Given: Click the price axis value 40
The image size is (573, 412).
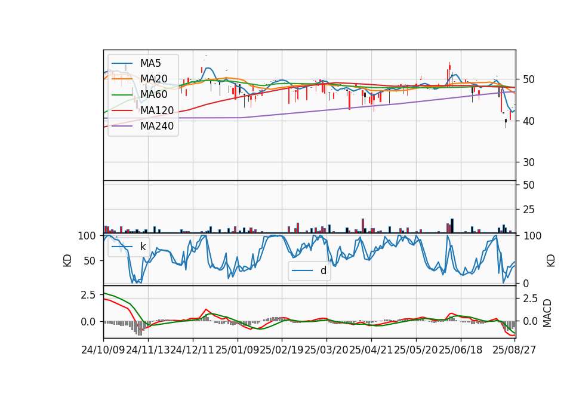Looking at the screenshot, I should point(528,121).
